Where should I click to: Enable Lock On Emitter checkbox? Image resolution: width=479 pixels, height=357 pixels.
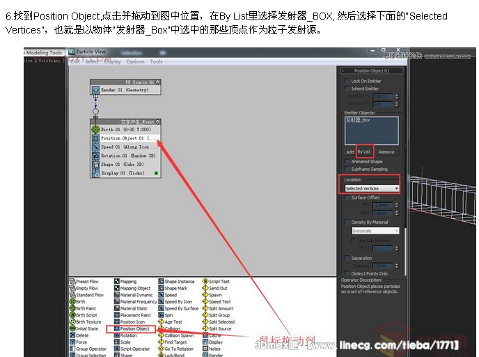coord(347,81)
